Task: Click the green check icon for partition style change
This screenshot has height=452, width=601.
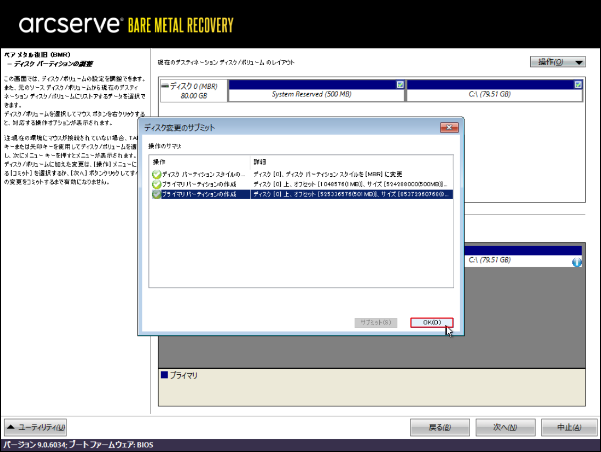Action: (156, 175)
